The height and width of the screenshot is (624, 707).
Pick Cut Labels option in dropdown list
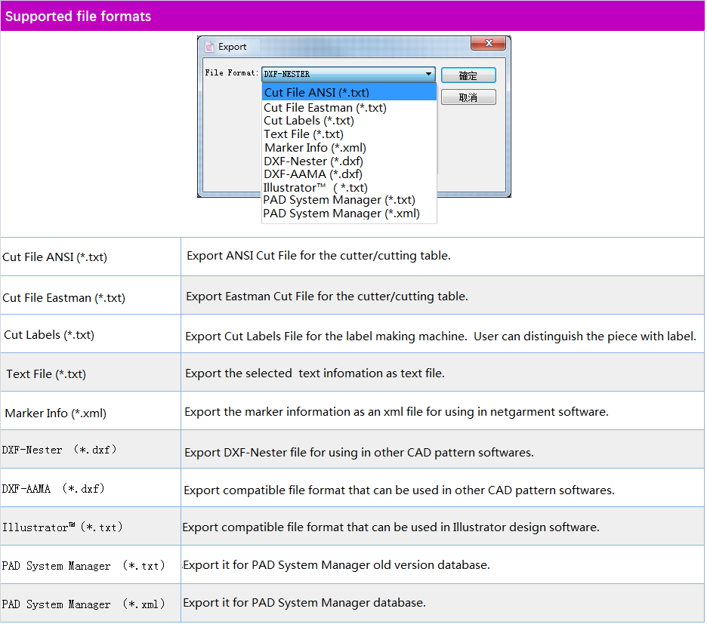[309, 121]
